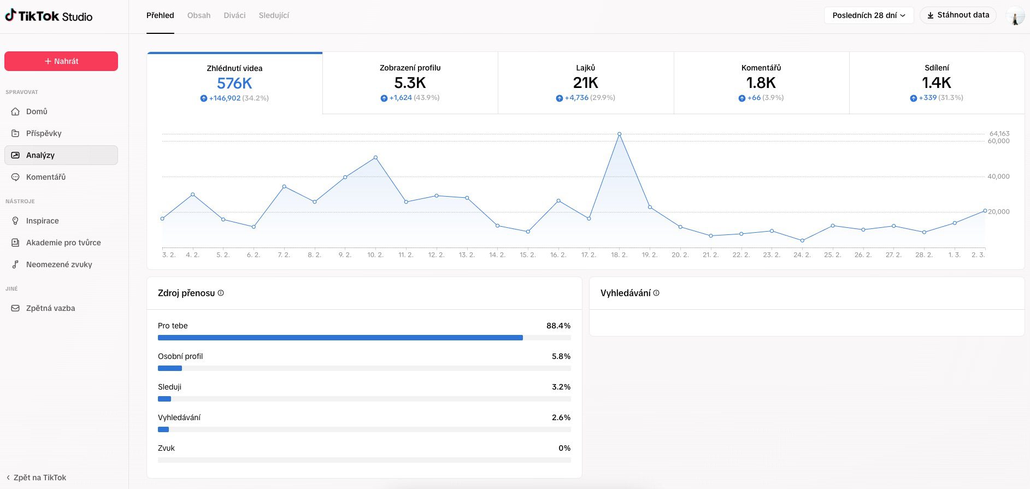Expand the Posledních 28 dní dropdown
The width and height of the screenshot is (1030, 489).
point(868,15)
